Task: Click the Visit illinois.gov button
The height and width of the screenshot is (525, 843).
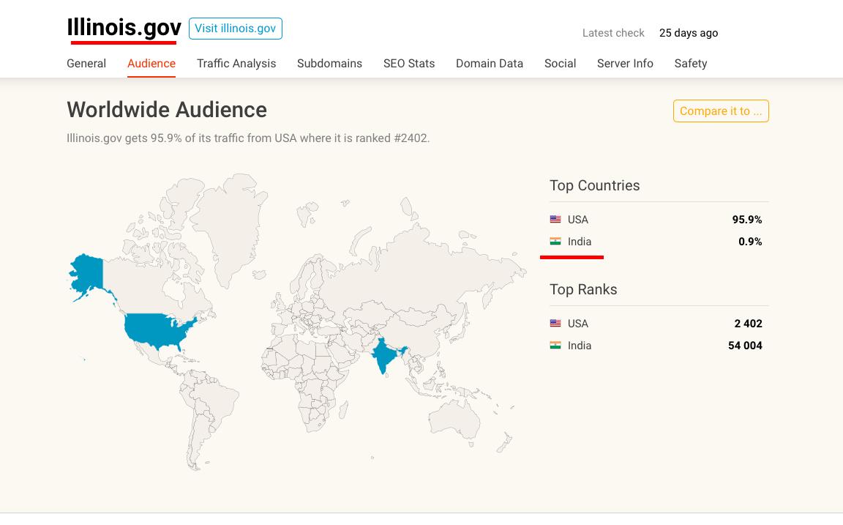Action: pos(236,29)
